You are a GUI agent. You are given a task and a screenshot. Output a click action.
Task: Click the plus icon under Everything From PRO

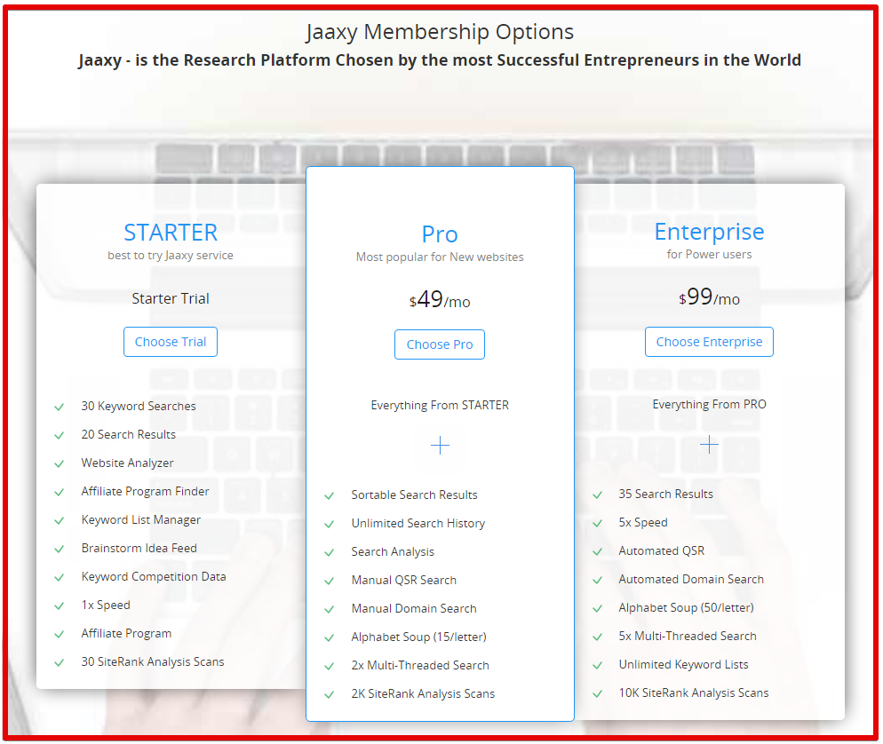coord(709,445)
